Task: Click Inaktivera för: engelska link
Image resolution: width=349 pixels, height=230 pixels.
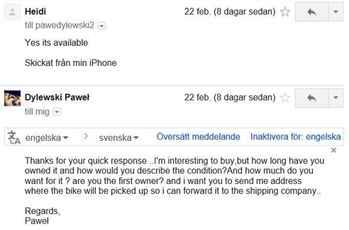Action: pos(295,137)
